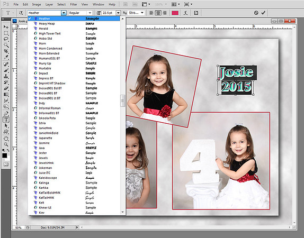Image resolution: width=304 pixels, height=238 pixels.
Task: Cancel the current text edits
Action: coord(256,13)
